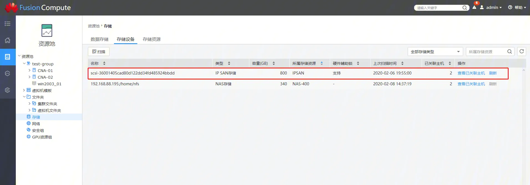Select 网络 in the navigation tree
Screen dimensions: 530x185
36,124
